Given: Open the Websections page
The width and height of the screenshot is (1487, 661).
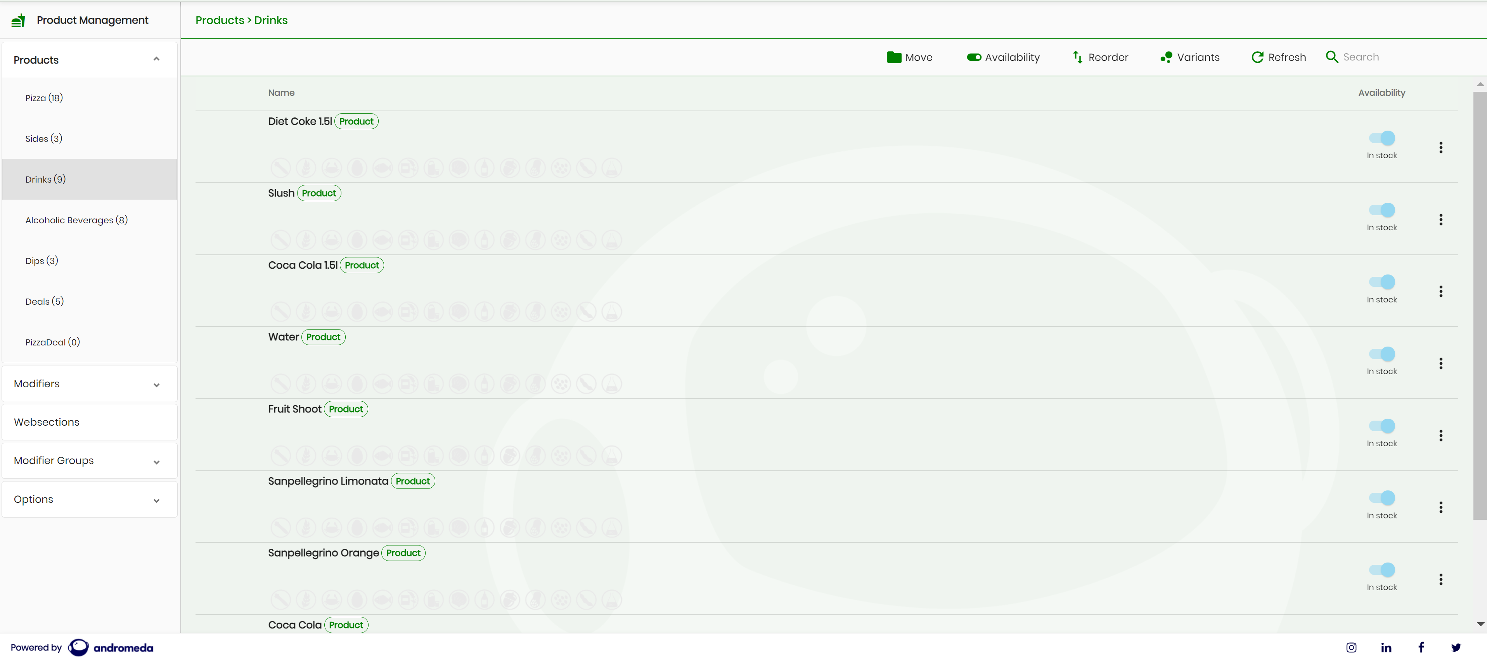Looking at the screenshot, I should coord(47,422).
